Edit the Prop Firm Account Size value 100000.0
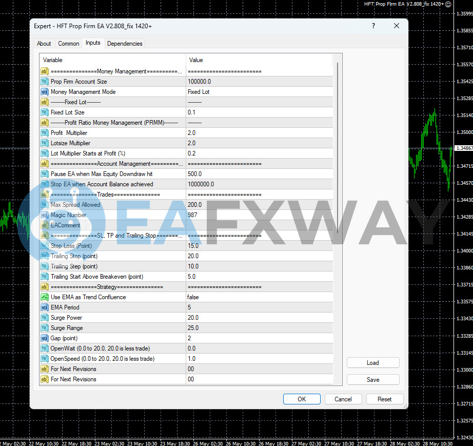 click(x=260, y=82)
